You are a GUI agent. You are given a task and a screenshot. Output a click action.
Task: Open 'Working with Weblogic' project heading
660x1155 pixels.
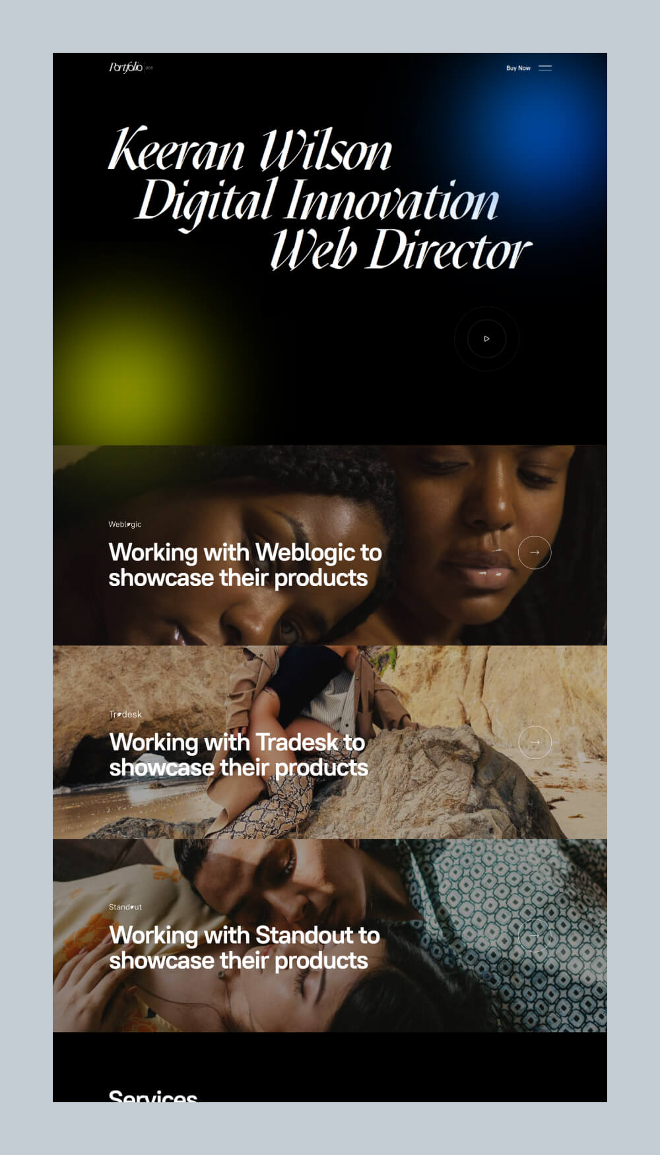coord(245,565)
